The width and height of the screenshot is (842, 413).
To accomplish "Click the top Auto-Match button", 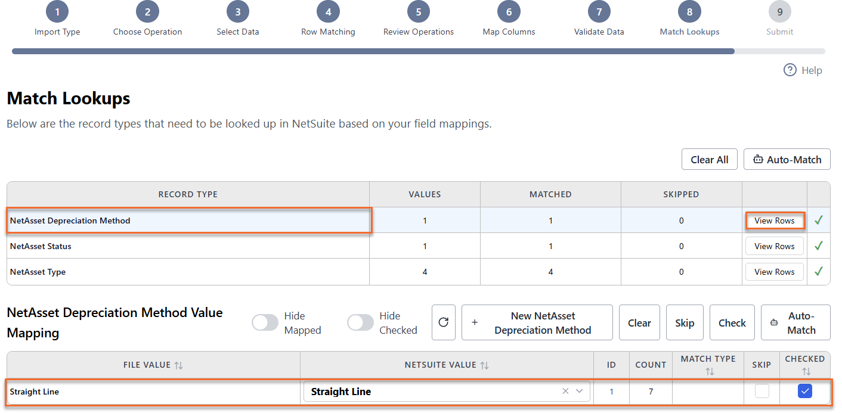I will click(x=787, y=159).
